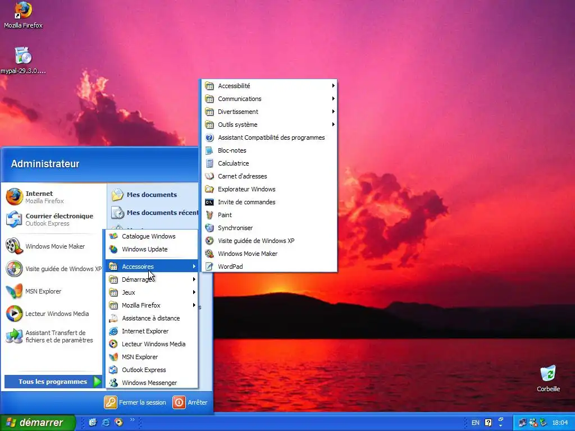Click the Windows Update icon
Screen dimensions: 575x431
pos(113,249)
